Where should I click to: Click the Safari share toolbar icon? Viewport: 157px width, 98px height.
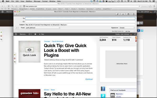tap(20, 6)
